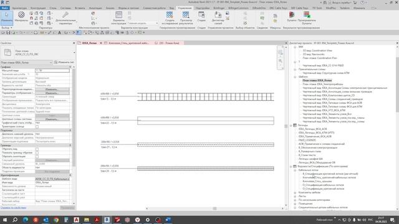Open Дополнительные параметры wrench tool
Screen dimensions: 399x224
65,18
